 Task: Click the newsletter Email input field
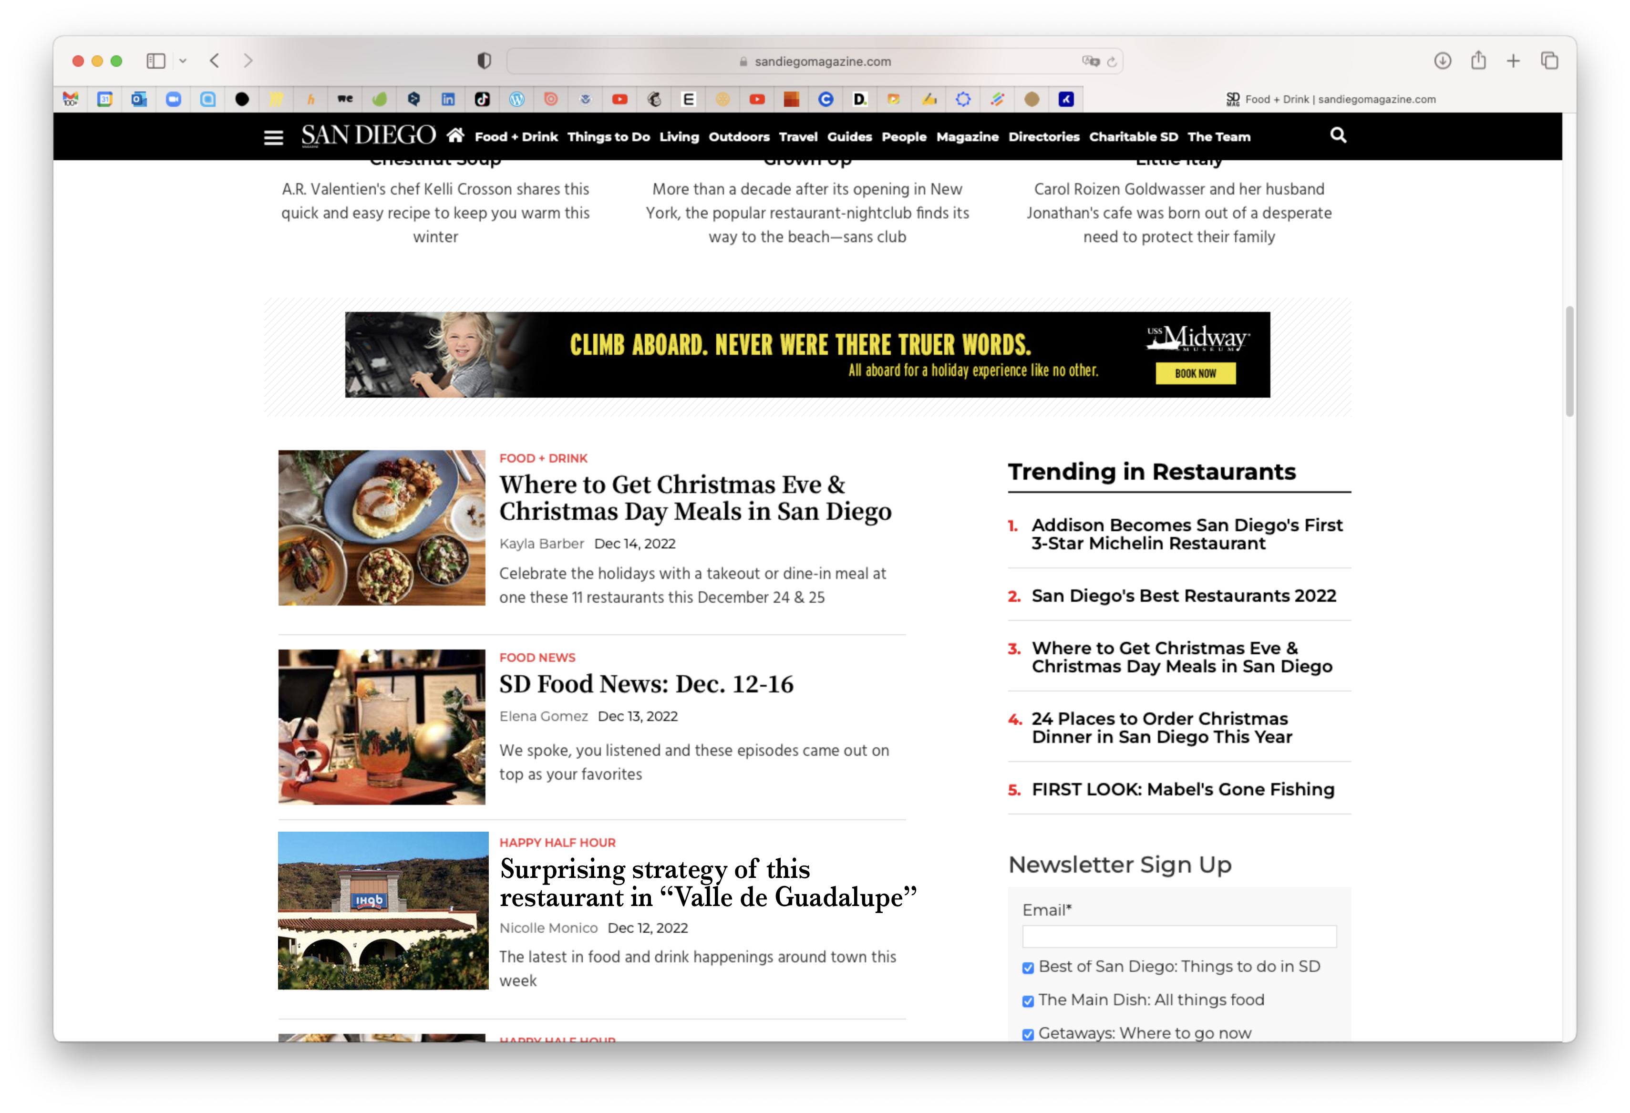[1178, 936]
